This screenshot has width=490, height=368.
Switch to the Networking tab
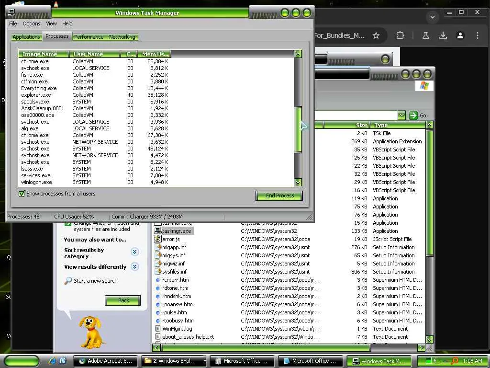[122, 37]
